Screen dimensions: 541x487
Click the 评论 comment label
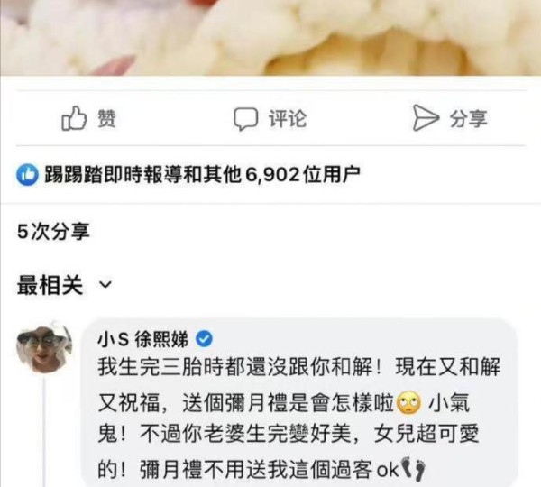(x=288, y=118)
